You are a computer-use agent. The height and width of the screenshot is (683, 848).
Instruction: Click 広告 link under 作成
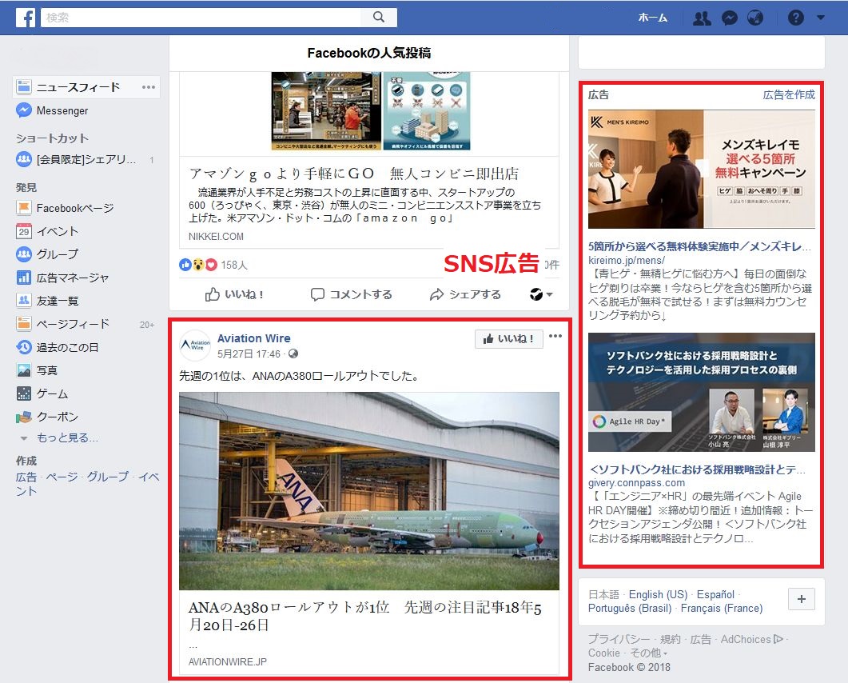click(x=26, y=477)
